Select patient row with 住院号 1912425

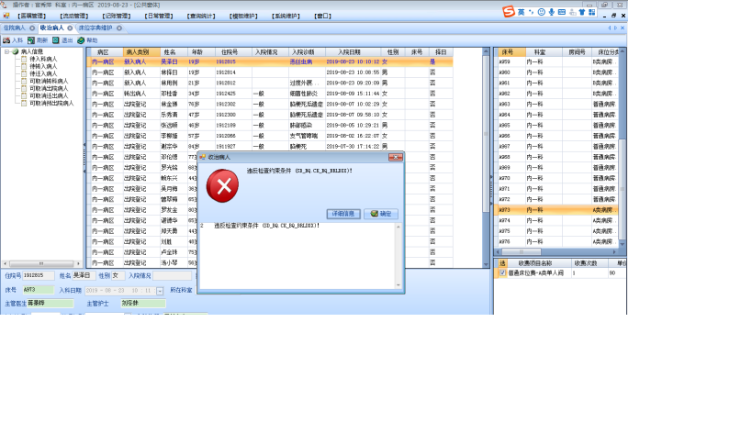coord(272,94)
